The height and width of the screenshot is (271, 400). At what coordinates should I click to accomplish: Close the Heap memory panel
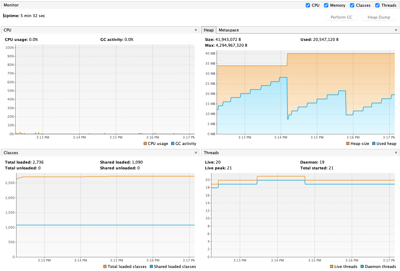coord(396,30)
